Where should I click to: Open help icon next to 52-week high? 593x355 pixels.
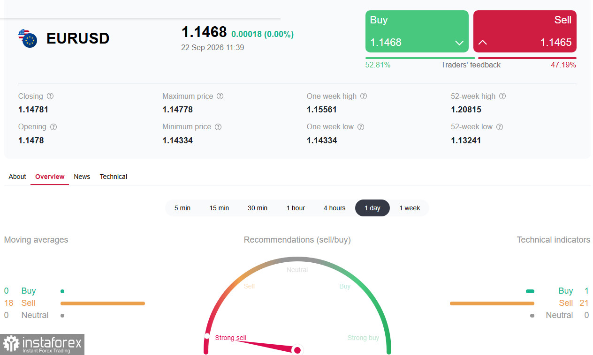[x=502, y=96]
